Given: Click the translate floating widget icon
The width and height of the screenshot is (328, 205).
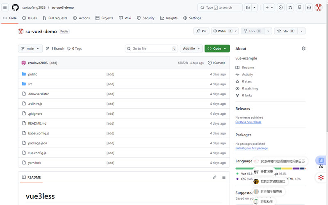Looking at the screenshot, I should pyautogui.click(x=321, y=160).
